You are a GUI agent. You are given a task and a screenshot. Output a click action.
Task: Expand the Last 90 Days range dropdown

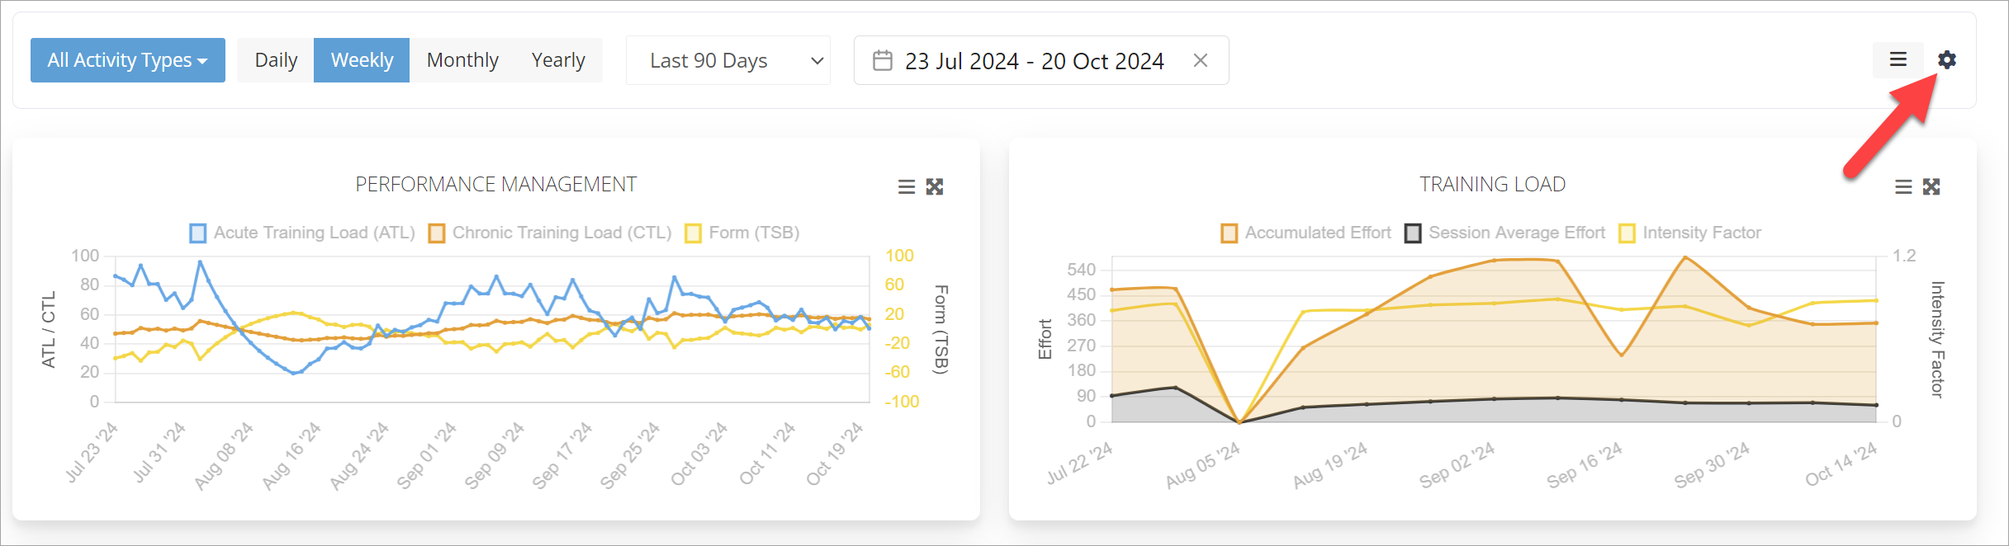[x=727, y=60]
